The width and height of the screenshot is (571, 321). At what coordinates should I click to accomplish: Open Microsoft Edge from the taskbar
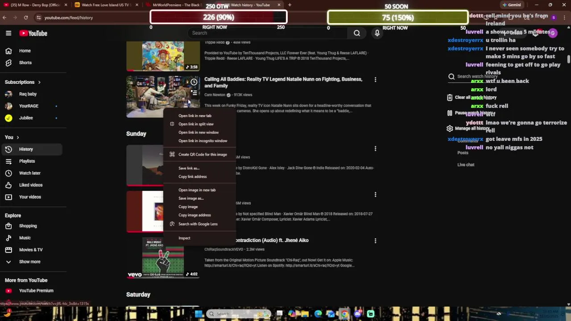click(x=318, y=314)
